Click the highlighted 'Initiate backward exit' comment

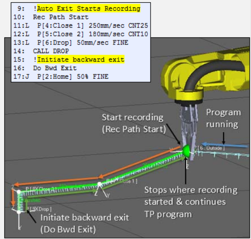pos(81,60)
